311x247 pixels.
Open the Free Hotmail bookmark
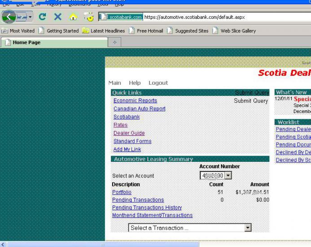[146, 31]
